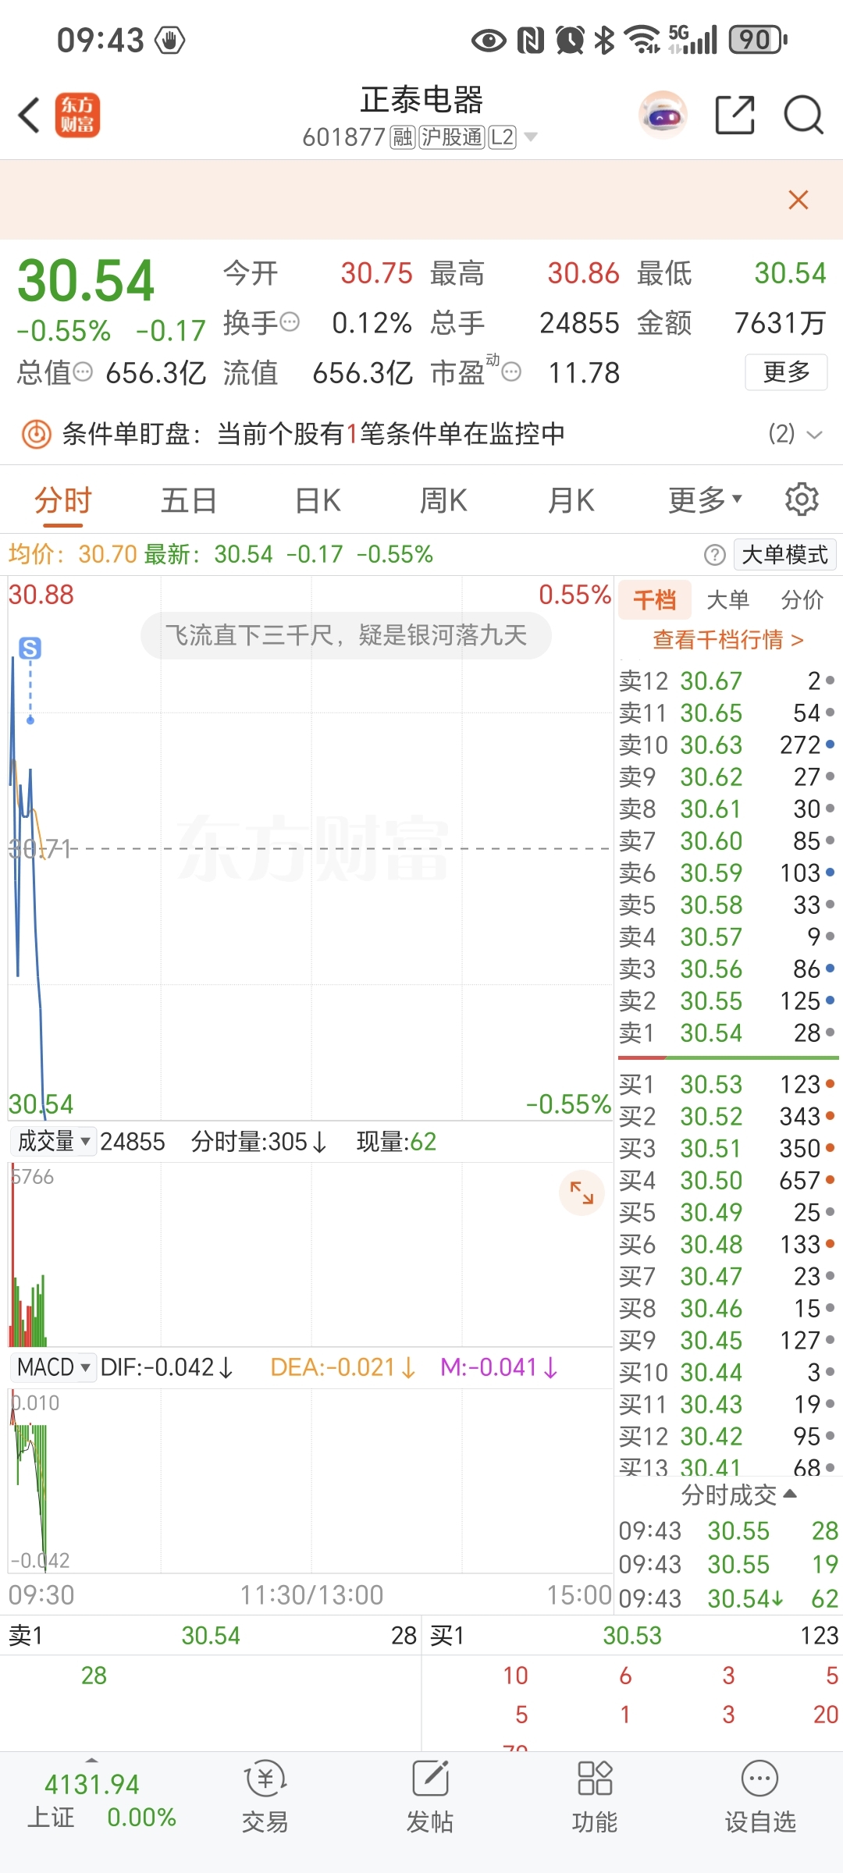Tap the alarm icon in status bar
Image resolution: width=843 pixels, height=1873 pixels.
[570, 39]
